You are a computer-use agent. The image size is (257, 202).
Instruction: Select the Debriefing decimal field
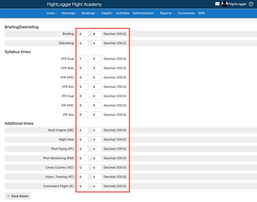click(97, 43)
